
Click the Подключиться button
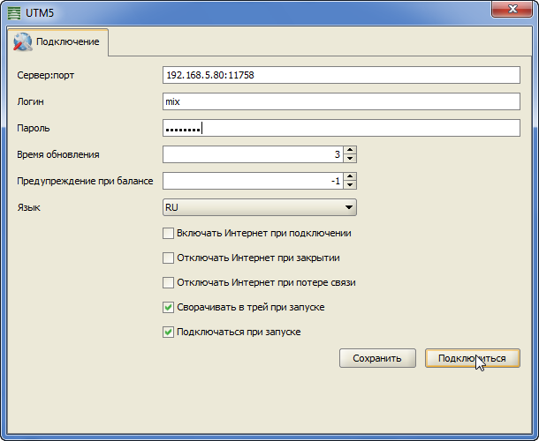click(472, 358)
